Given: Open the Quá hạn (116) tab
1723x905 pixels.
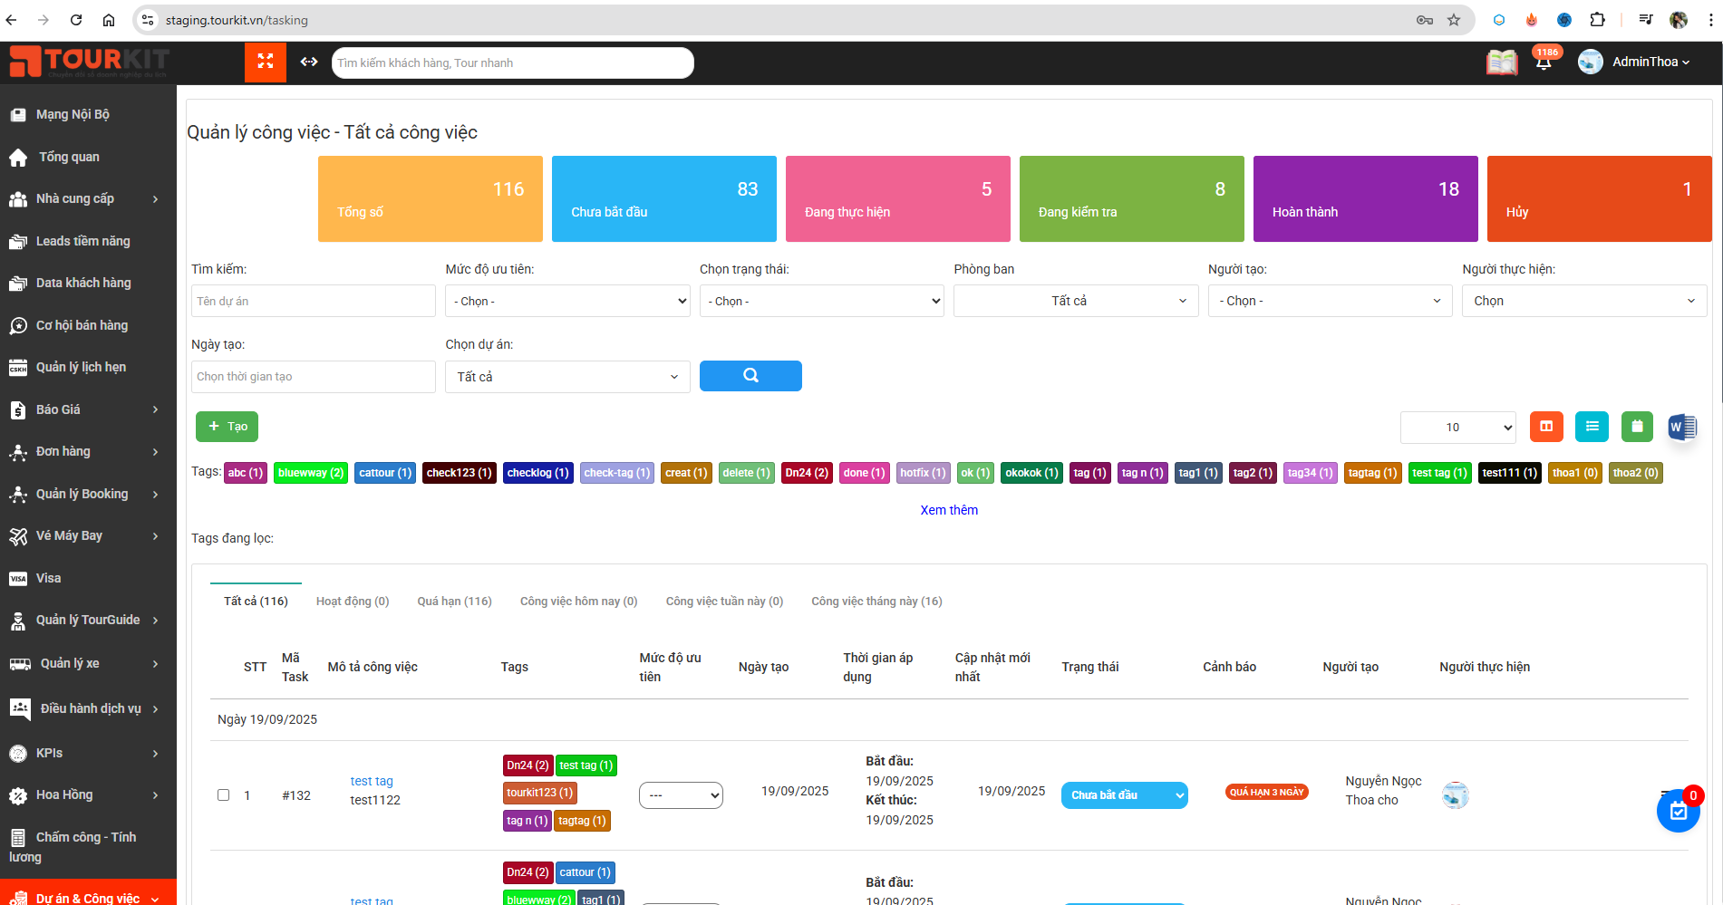Looking at the screenshot, I should (x=454, y=602).
